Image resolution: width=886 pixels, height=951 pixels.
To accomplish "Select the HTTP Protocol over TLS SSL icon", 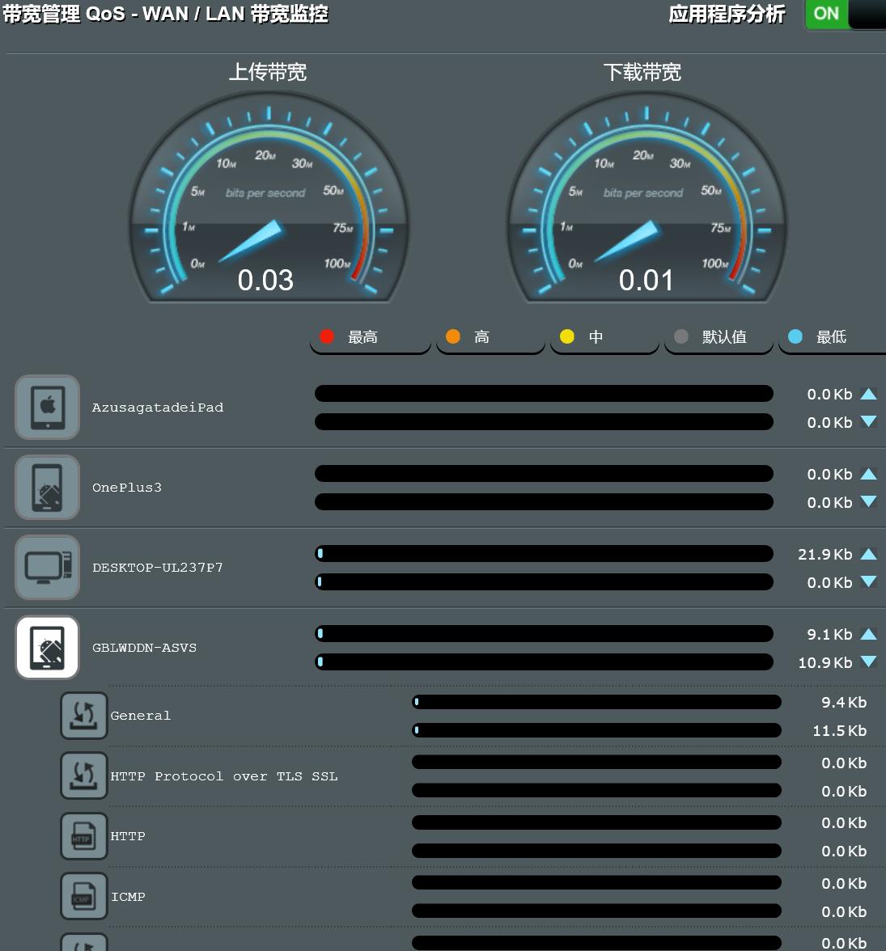I will click(x=83, y=775).
